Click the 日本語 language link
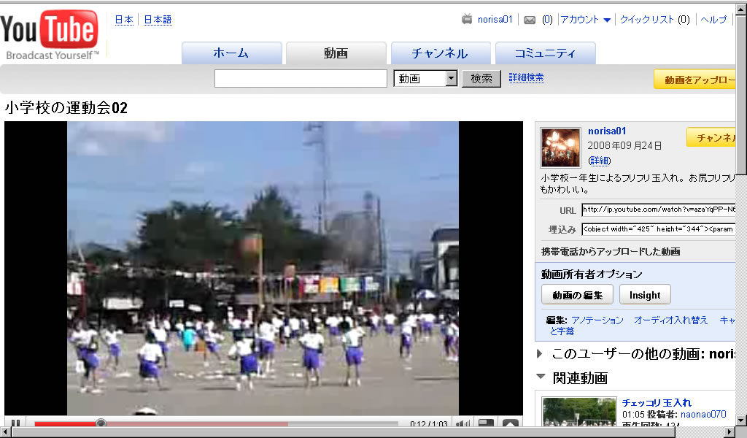Image resolution: width=747 pixels, height=438 pixels. (x=158, y=20)
